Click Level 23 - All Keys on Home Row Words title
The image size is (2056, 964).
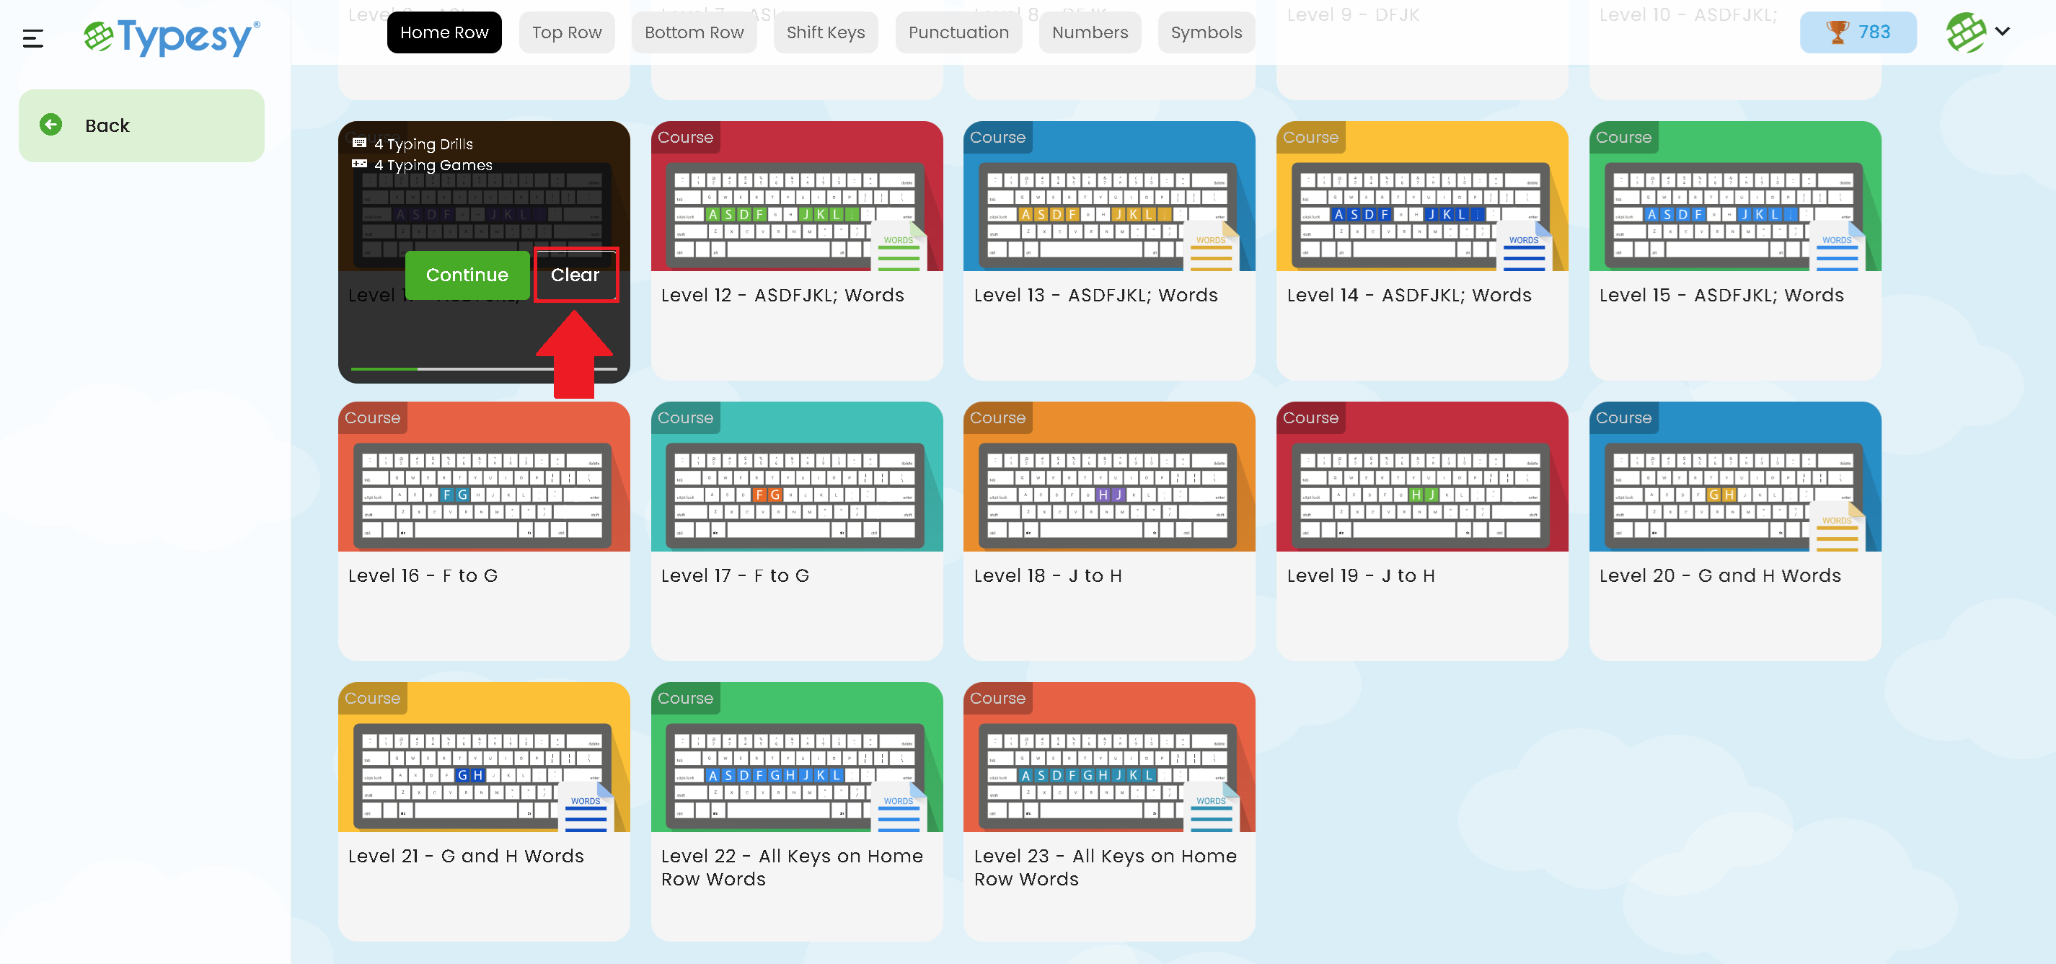(1105, 867)
